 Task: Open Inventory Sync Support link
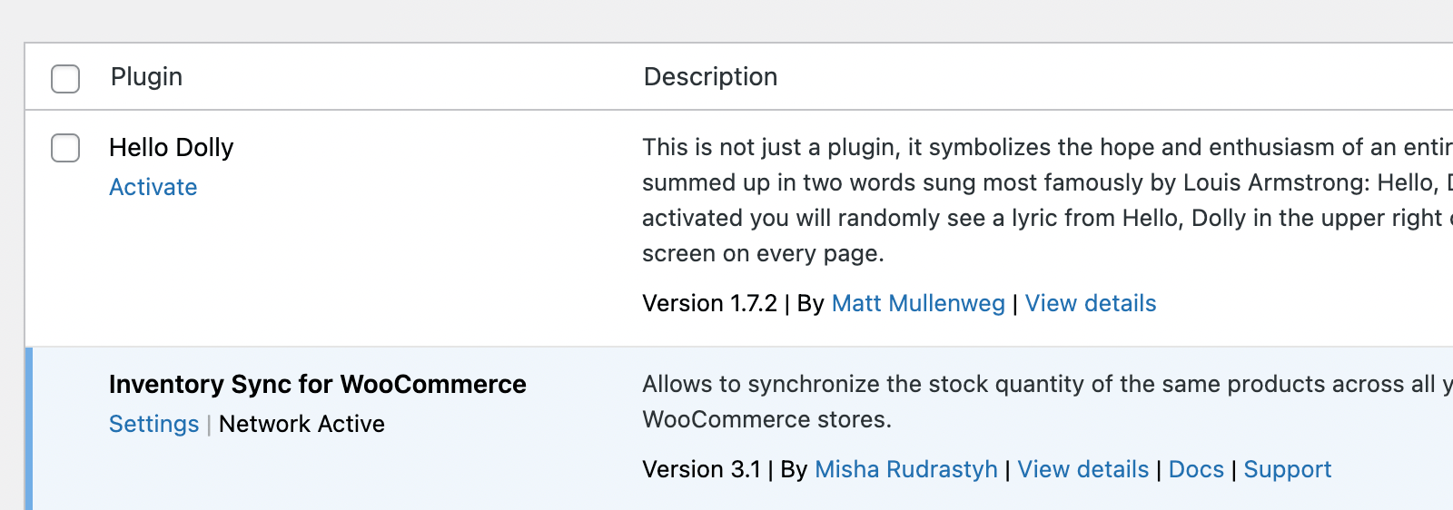(x=1287, y=469)
